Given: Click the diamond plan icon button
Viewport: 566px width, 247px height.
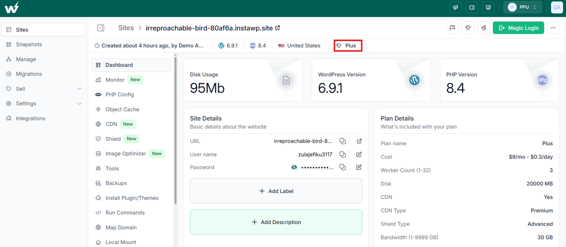Looking at the screenshot, I should click(468, 28).
